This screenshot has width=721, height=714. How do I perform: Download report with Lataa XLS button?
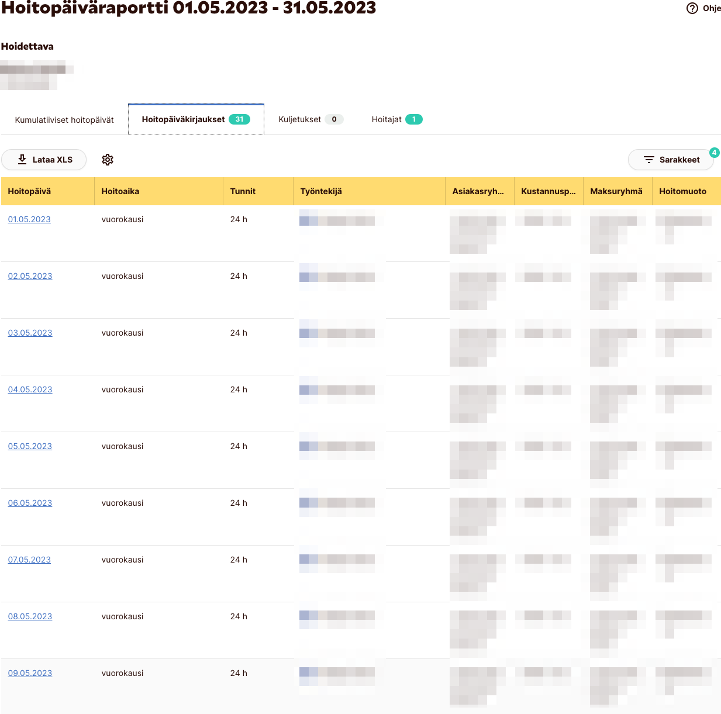point(44,160)
